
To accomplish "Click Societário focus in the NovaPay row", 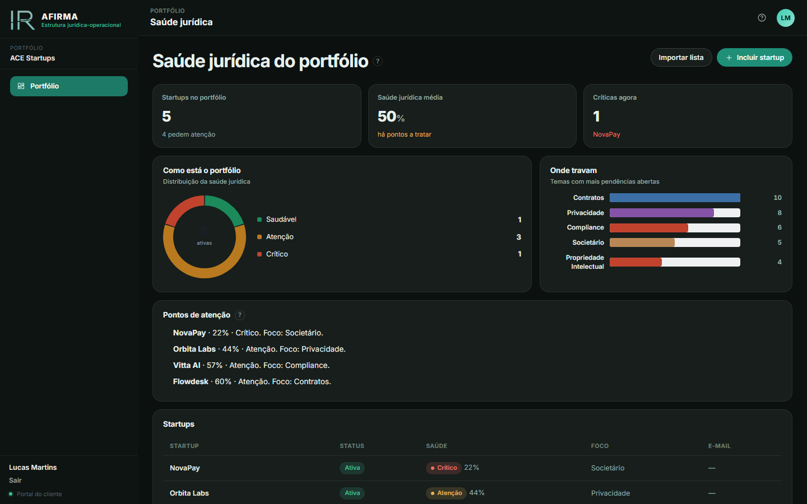I will pos(607,468).
